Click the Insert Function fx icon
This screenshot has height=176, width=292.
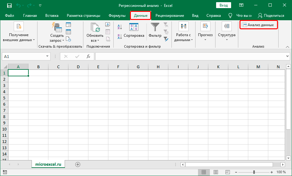(x=88, y=56)
